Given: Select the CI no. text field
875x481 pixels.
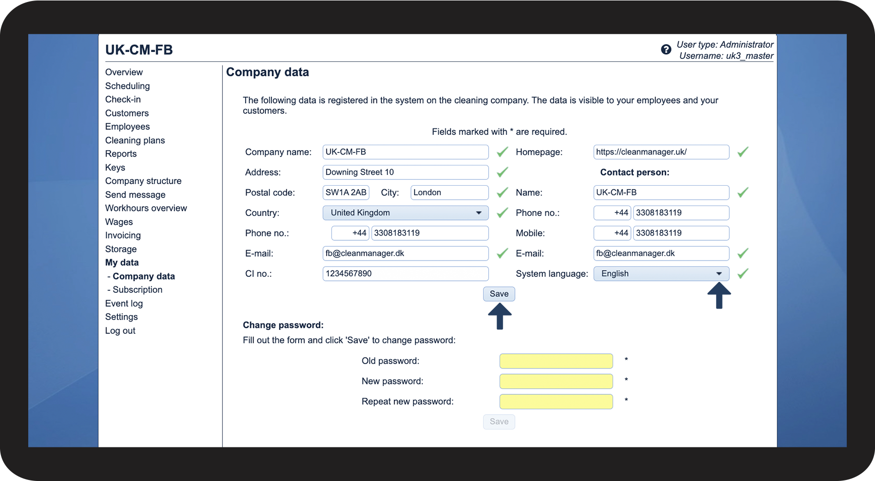Looking at the screenshot, I should pos(405,274).
